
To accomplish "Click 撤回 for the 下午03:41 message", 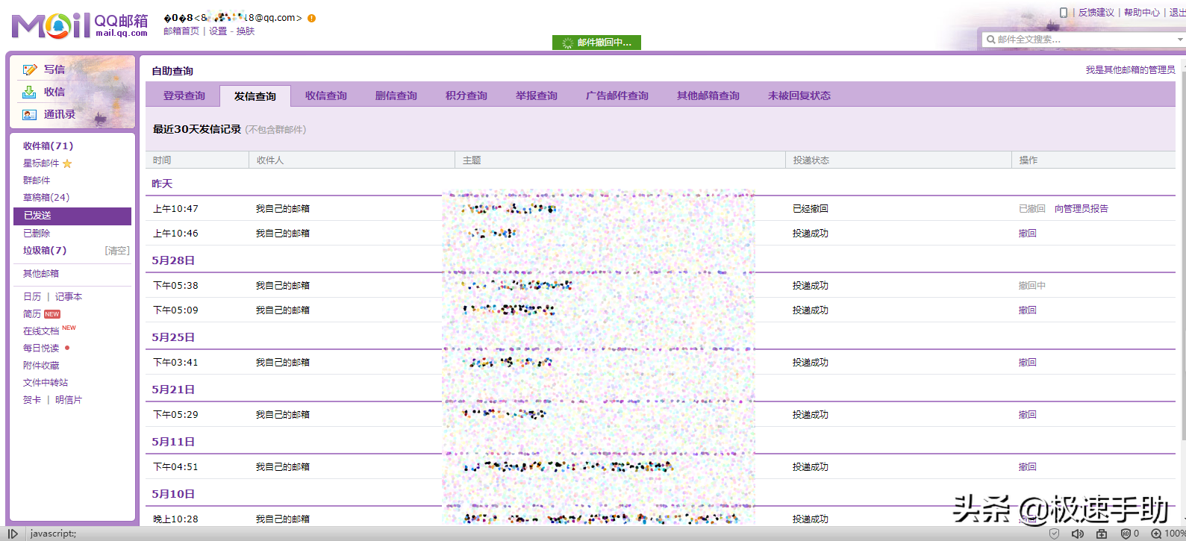I will (x=1028, y=363).
